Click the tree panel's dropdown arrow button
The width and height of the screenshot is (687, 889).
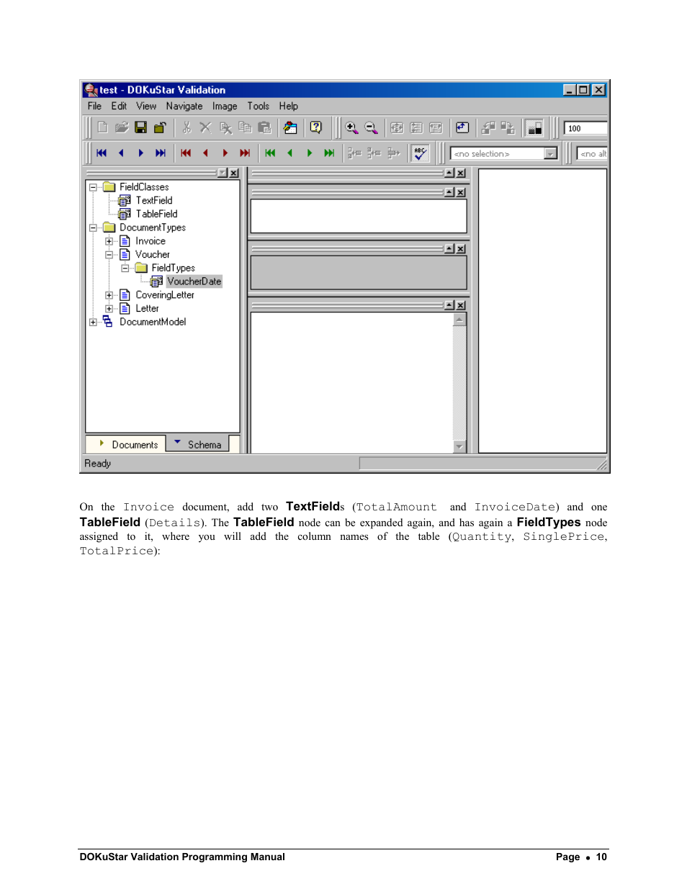223,173
